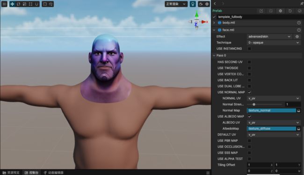Toggle scene lighting bulb icon
Image resolution: width=304 pixels, height=175 pixels.
[193, 4]
